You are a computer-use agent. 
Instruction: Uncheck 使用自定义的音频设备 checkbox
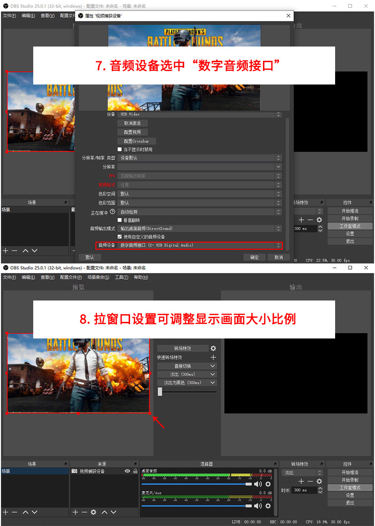120,237
